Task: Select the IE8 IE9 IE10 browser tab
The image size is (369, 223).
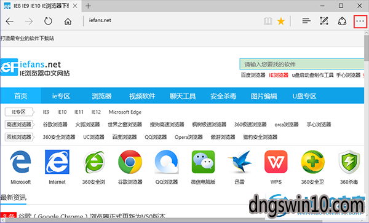Action: 41,6
